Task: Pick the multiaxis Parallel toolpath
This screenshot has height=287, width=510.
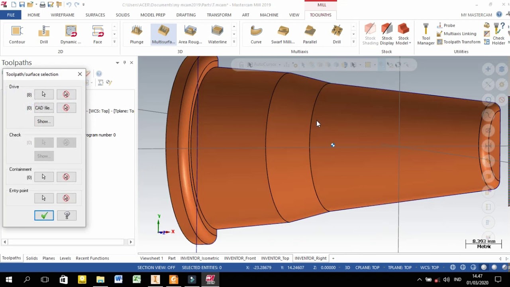Action: click(310, 35)
